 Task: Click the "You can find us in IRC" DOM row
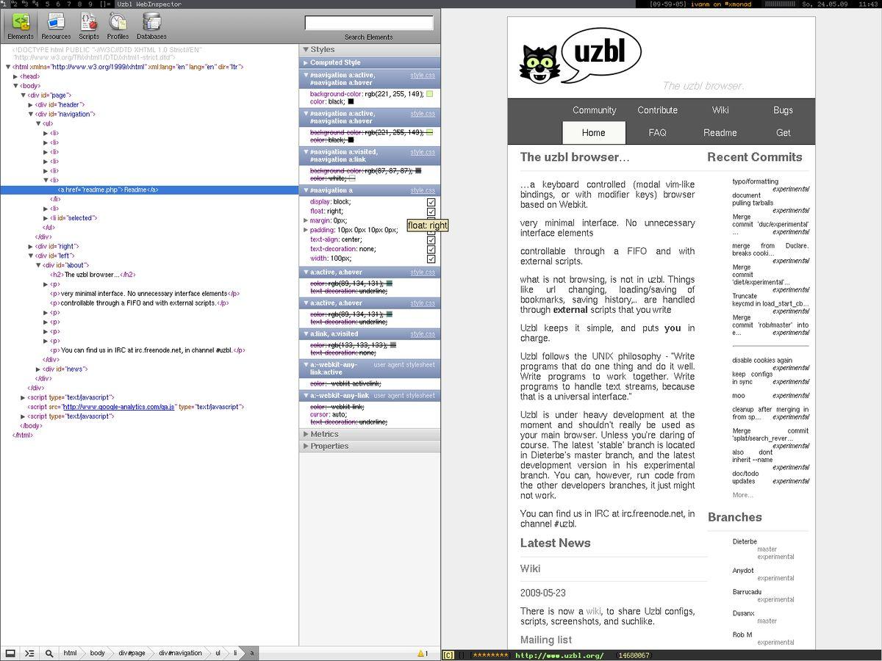tap(147, 350)
